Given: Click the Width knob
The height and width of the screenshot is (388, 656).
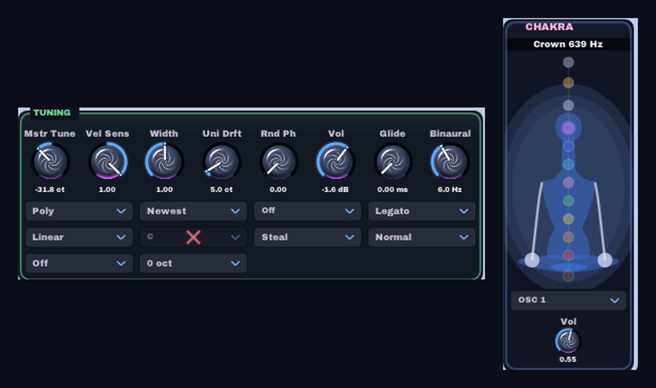Looking at the screenshot, I should click(164, 161).
